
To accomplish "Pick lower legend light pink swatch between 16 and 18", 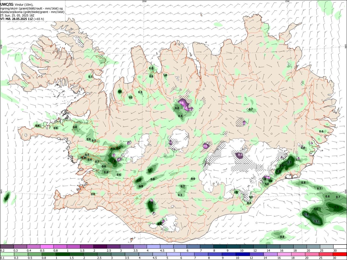I will (x=284, y=254).
